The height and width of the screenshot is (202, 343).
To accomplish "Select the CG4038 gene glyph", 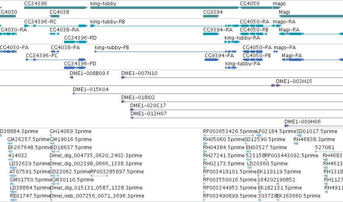I will (x=54, y=16).
